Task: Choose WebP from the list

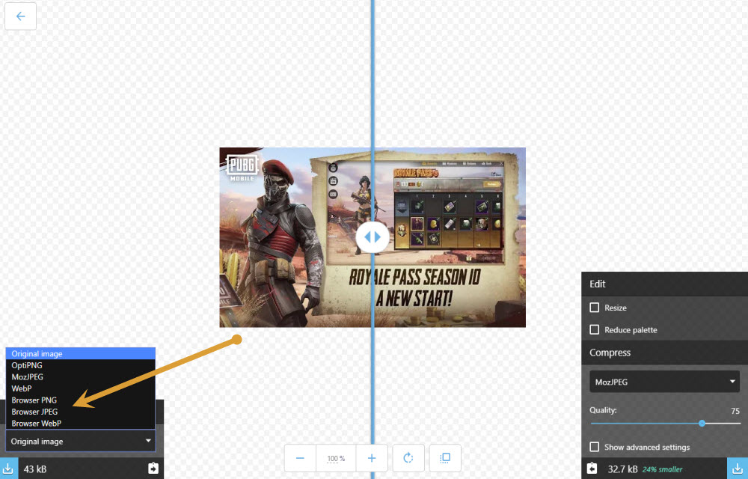Action: pos(81,388)
